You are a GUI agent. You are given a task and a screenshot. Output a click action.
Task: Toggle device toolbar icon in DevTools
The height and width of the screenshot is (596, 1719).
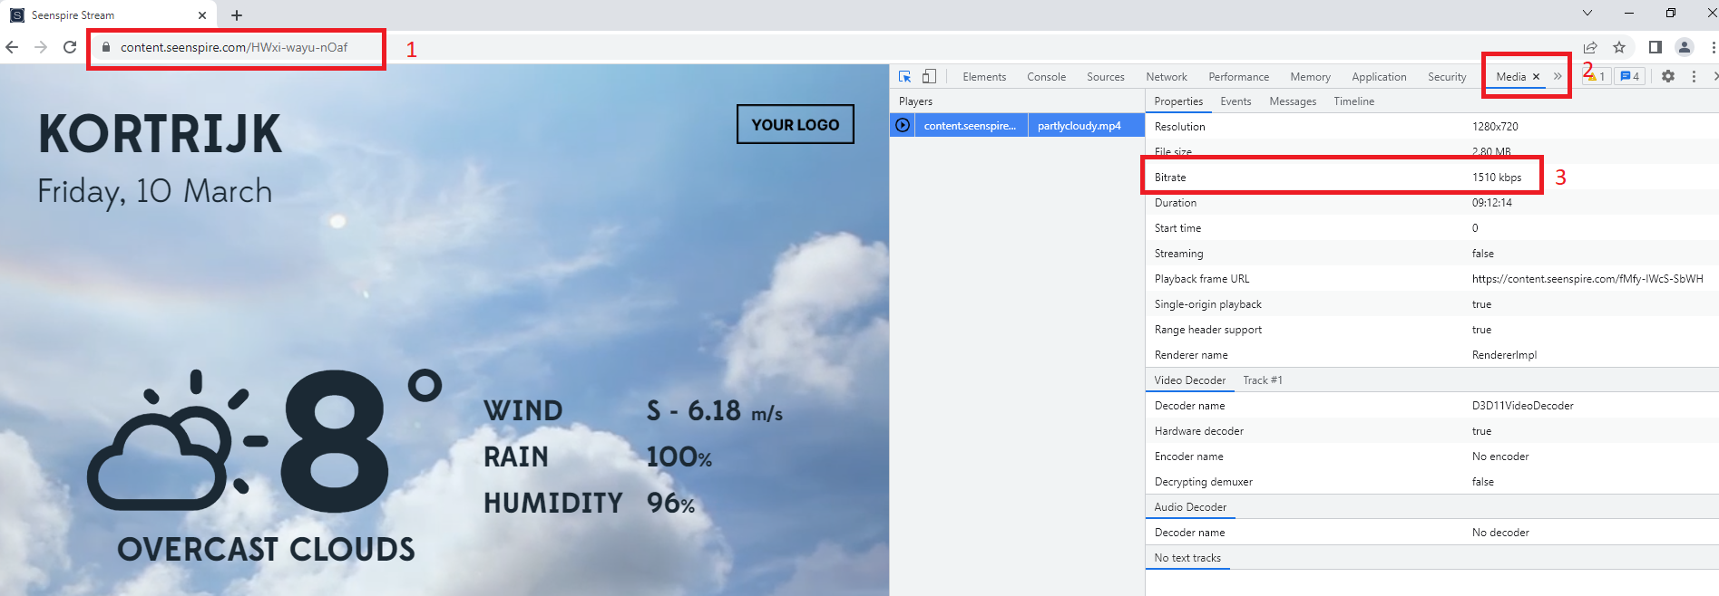click(x=929, y=76)
